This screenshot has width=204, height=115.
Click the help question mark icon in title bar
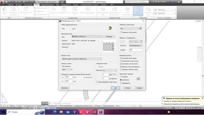[179, 2]
